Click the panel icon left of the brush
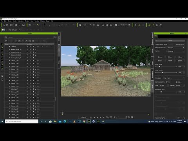Screen dimensions: 188x141 (x=157, y=25)
